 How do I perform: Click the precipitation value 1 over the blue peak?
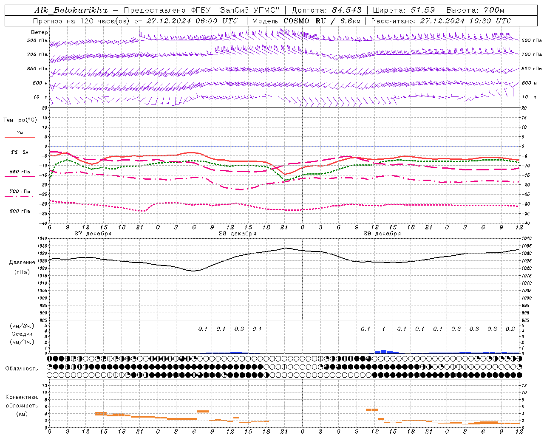(x=384, y=329)
